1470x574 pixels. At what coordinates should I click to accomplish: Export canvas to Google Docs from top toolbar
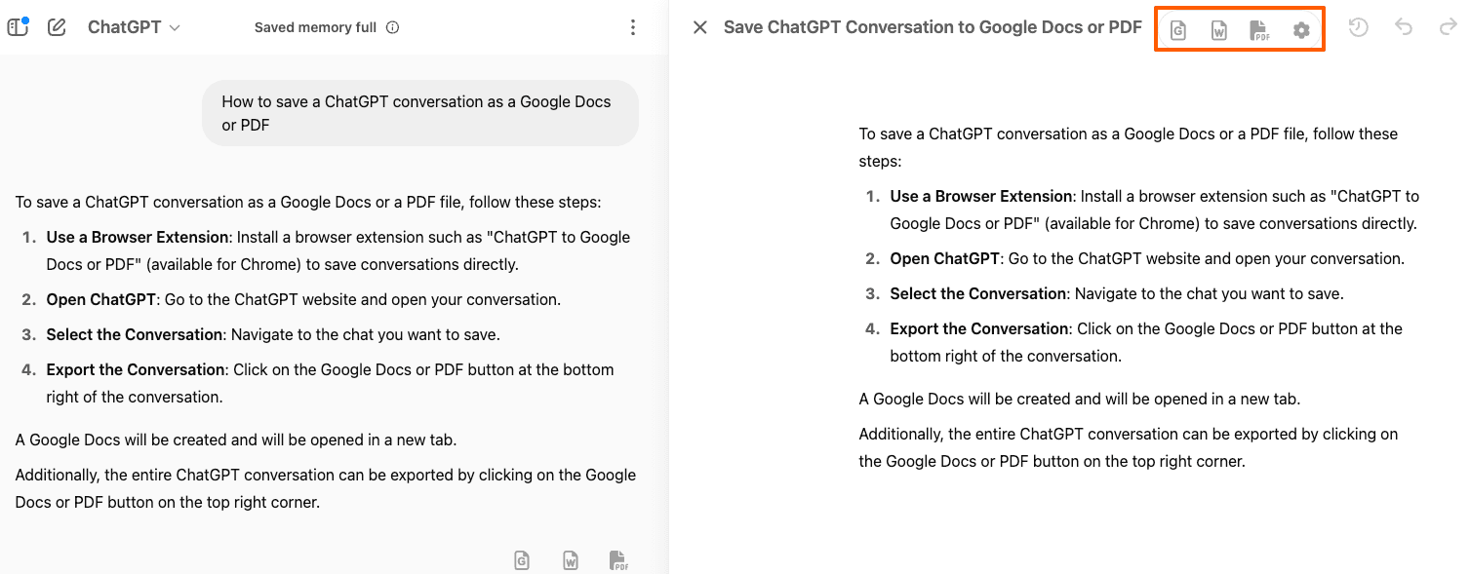[1178, 30]
